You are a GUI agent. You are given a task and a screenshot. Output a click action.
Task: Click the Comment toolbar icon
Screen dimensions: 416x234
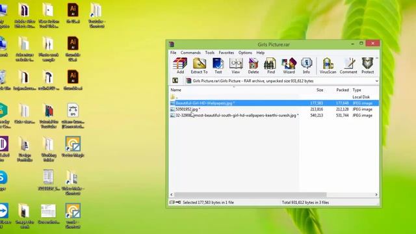(x=348, y=66)
